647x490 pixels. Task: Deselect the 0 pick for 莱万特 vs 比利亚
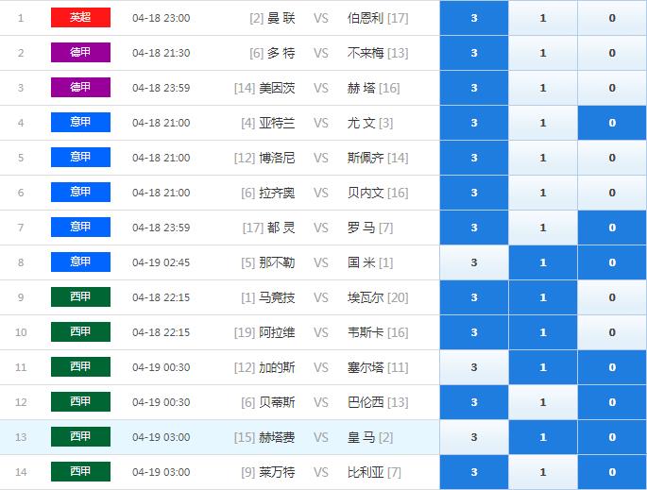pos(612,472)
